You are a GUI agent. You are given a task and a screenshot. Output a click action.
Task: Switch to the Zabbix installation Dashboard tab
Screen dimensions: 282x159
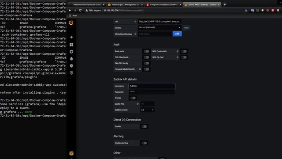[163, 5]
